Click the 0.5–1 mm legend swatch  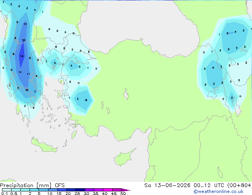(x=16, y=190)
